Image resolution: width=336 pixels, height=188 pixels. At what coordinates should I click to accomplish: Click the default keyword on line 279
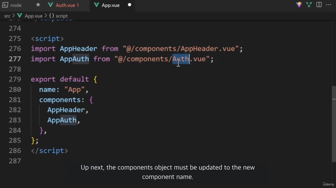pyautogui.click(x=74, y=79)
